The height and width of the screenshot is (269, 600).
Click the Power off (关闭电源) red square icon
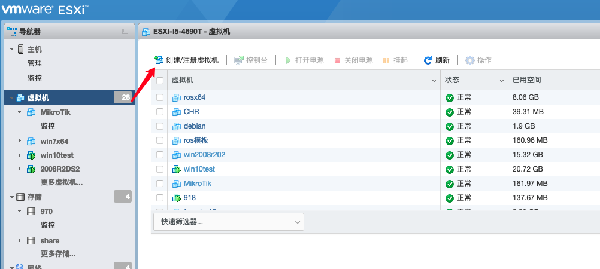click(337, 60)
